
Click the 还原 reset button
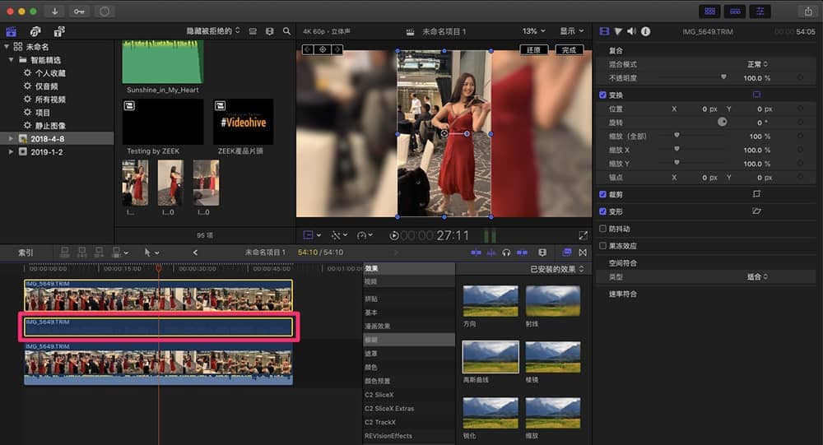click(x=534, y=50)
